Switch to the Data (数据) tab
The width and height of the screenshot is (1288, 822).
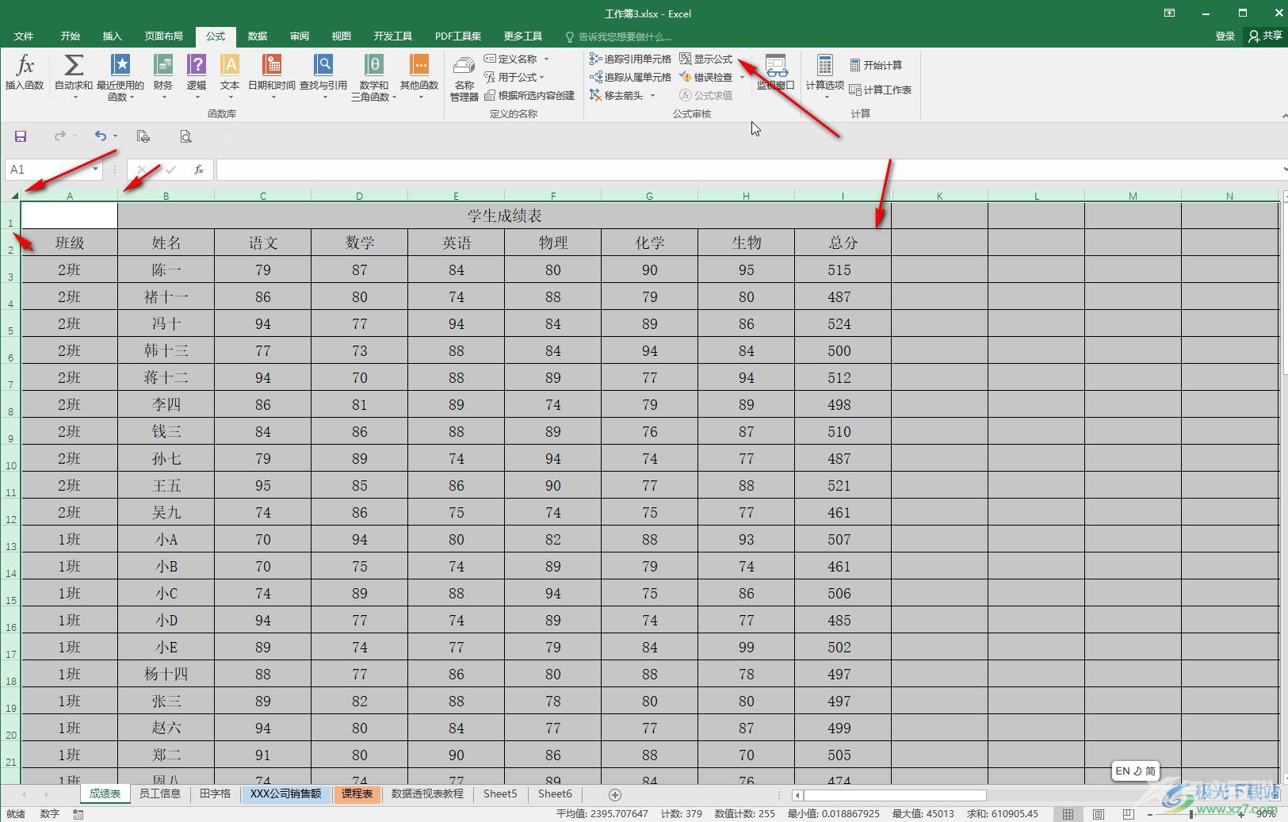coord(258,36)
